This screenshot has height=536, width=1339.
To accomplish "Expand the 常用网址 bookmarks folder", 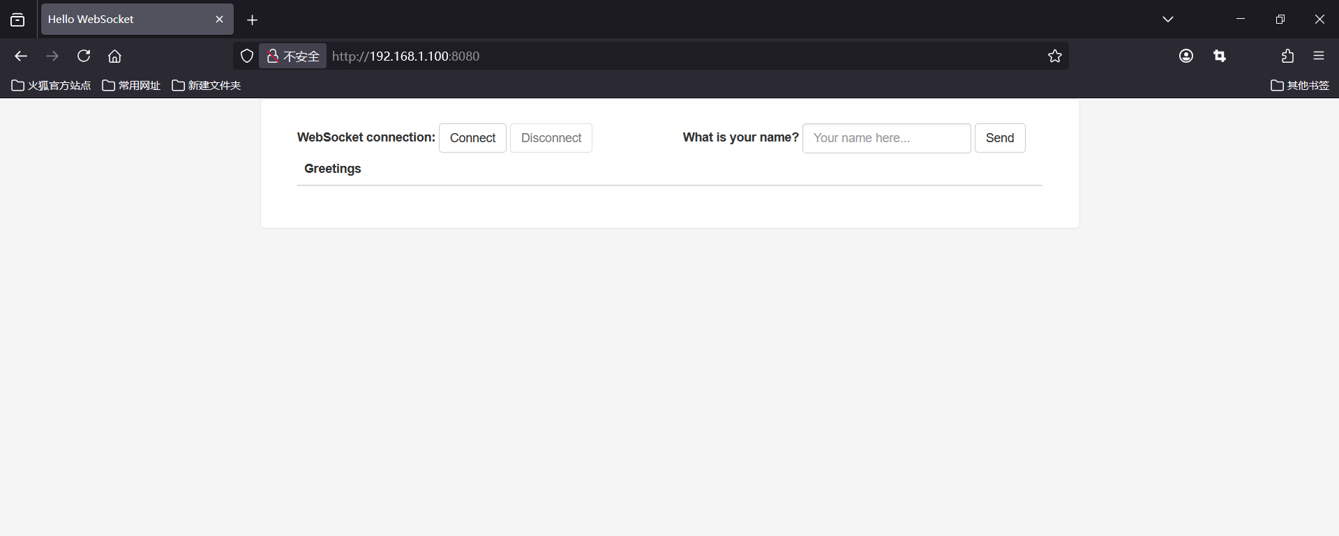I will [131, 85].
